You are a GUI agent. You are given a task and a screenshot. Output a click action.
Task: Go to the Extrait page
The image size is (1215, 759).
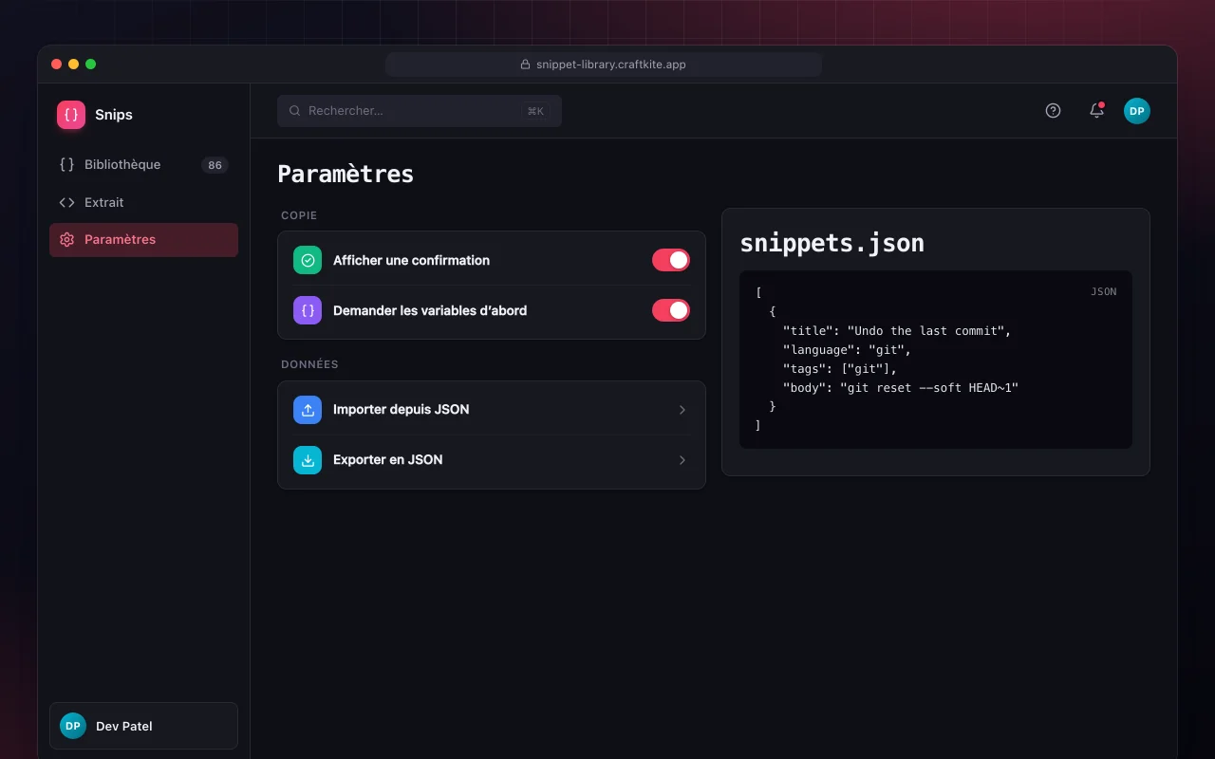[x=143, y=202]
